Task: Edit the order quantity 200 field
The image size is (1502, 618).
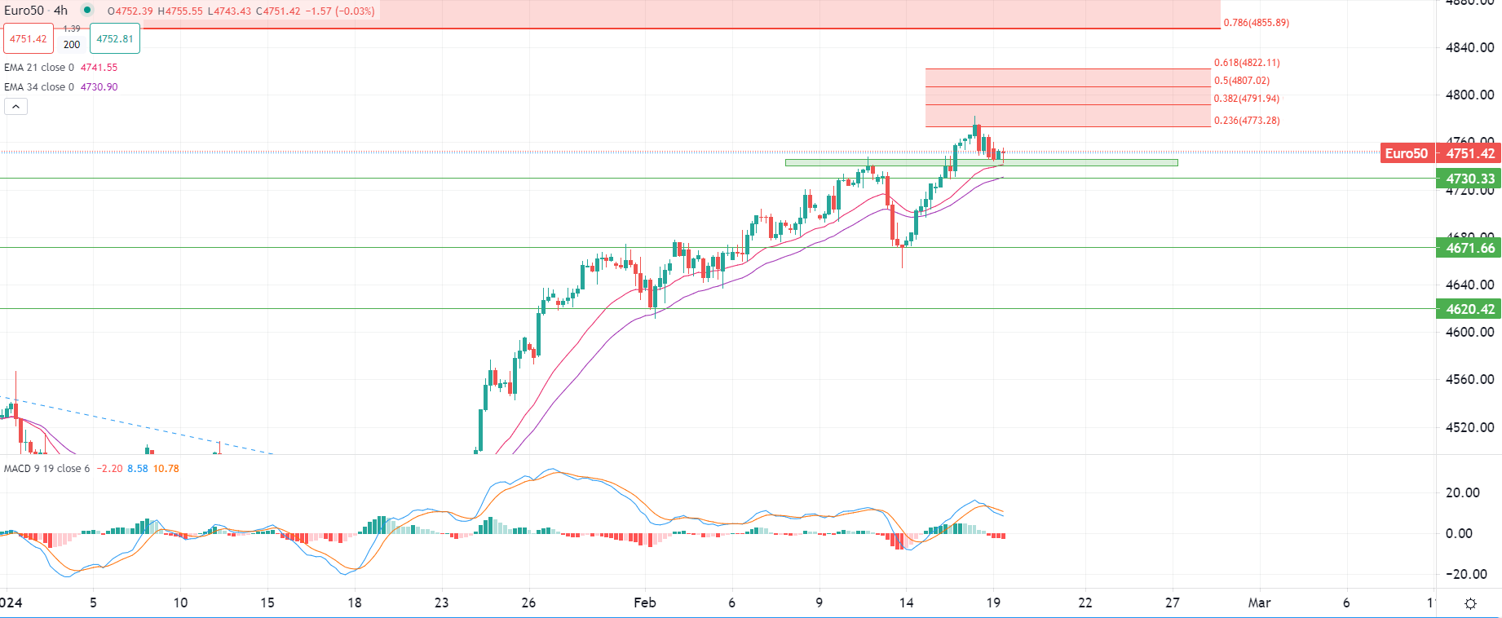Action: point(72,45)
